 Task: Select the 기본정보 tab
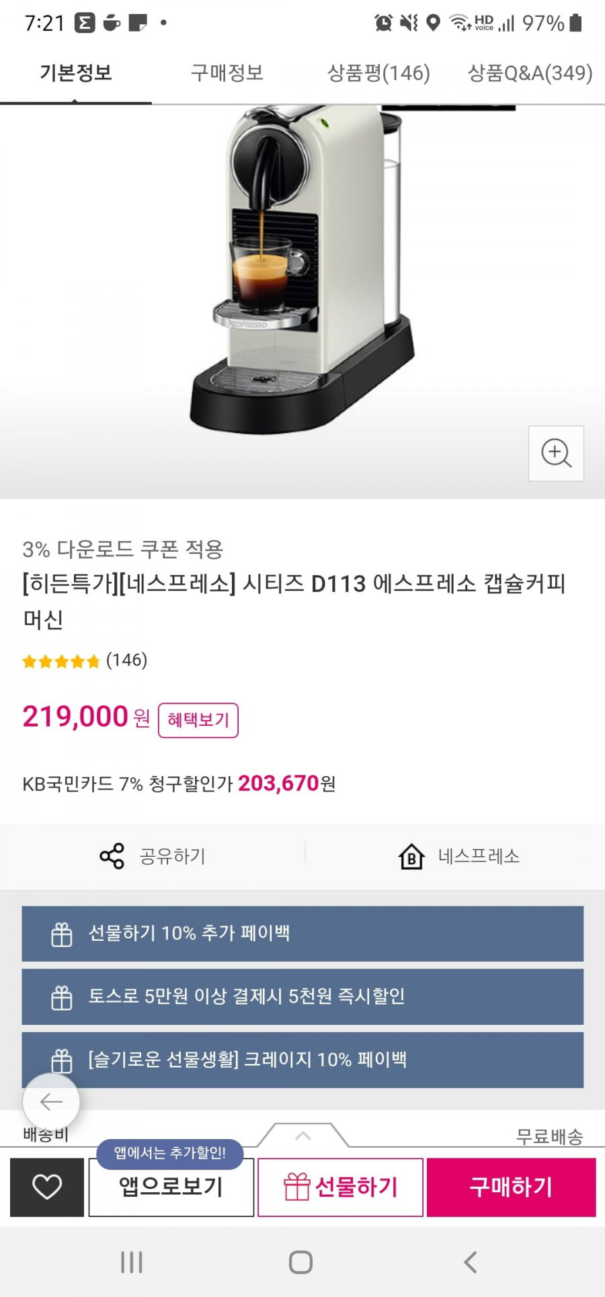click(x=76, y=73)
